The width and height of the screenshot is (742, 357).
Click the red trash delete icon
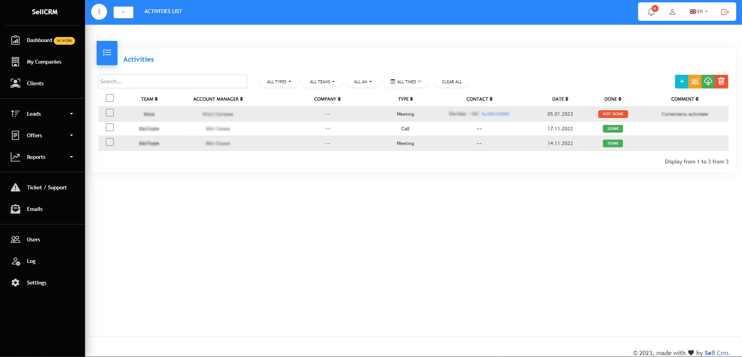tap(721, 82)
